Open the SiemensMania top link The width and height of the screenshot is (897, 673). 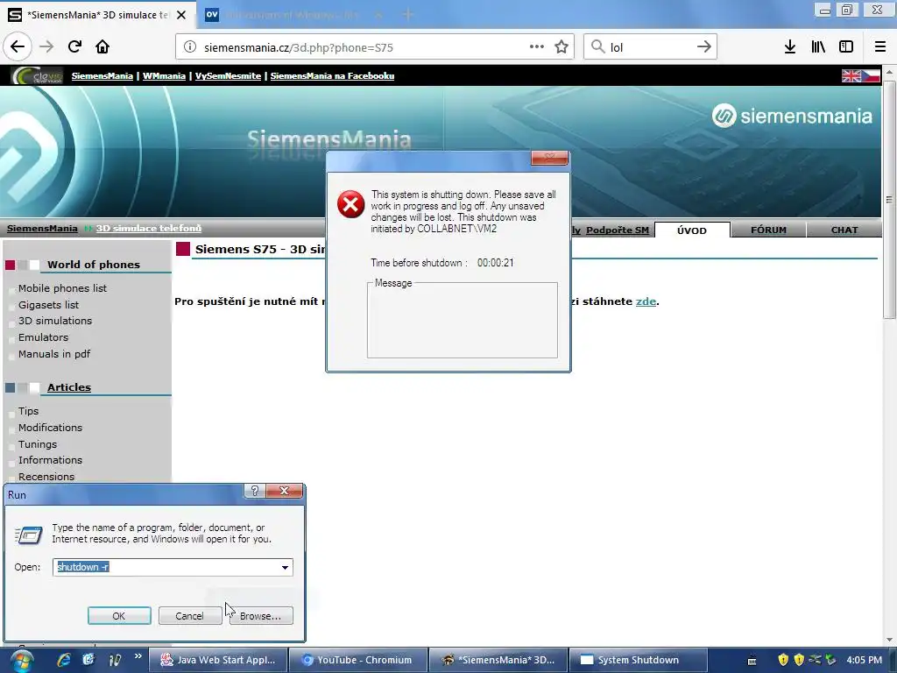click(x=102, y=75)
